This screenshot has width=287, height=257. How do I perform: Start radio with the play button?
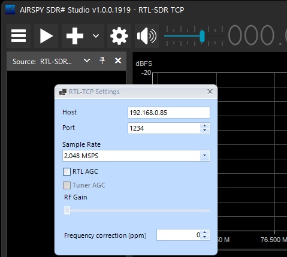coord(46,36)
